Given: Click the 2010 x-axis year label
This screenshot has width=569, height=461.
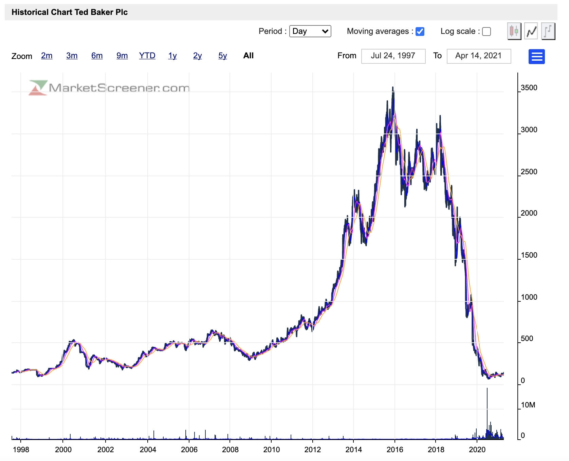Looking at the screenshot, I should (272, 450).
